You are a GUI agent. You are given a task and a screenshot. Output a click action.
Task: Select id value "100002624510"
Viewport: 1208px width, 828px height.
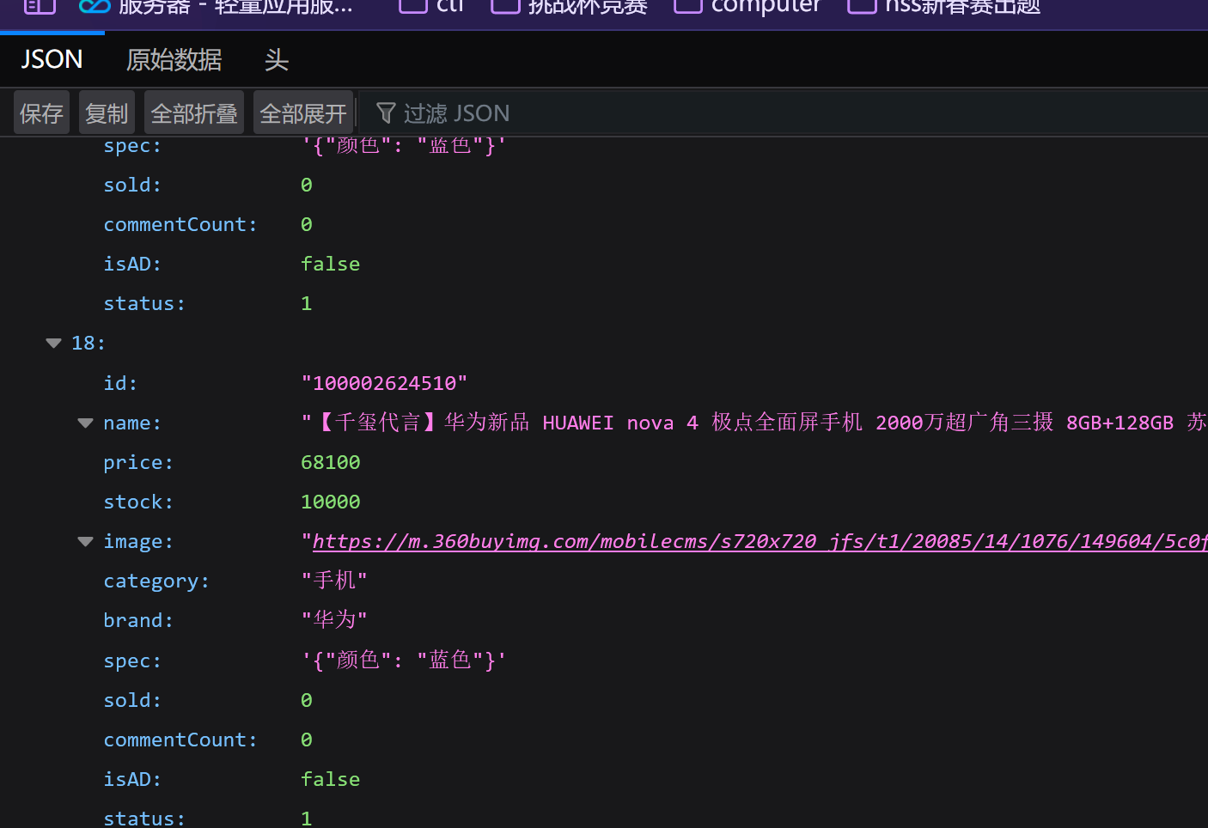point(384,383)
